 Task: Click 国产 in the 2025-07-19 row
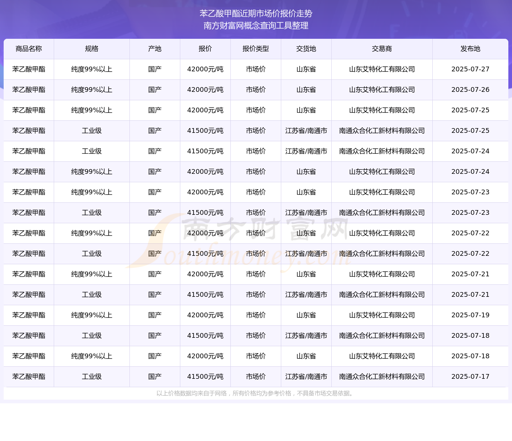point(155,315)
